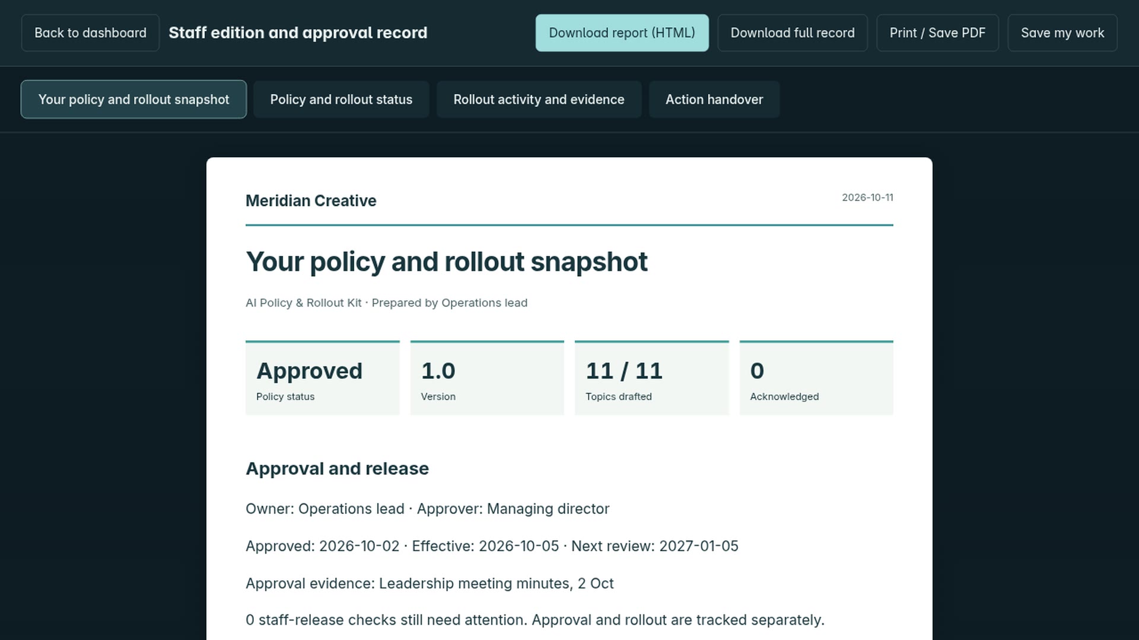Image resolution: width=1139 pixels, height=640 pixels.
Task: Switch to the Action handover tab
Action: [x=714, y=100]
